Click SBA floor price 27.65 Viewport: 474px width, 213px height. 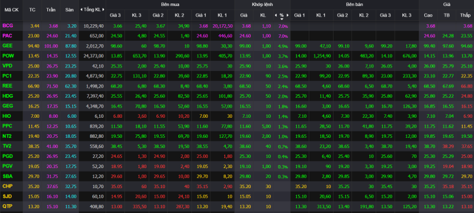(x=71, y=176)
